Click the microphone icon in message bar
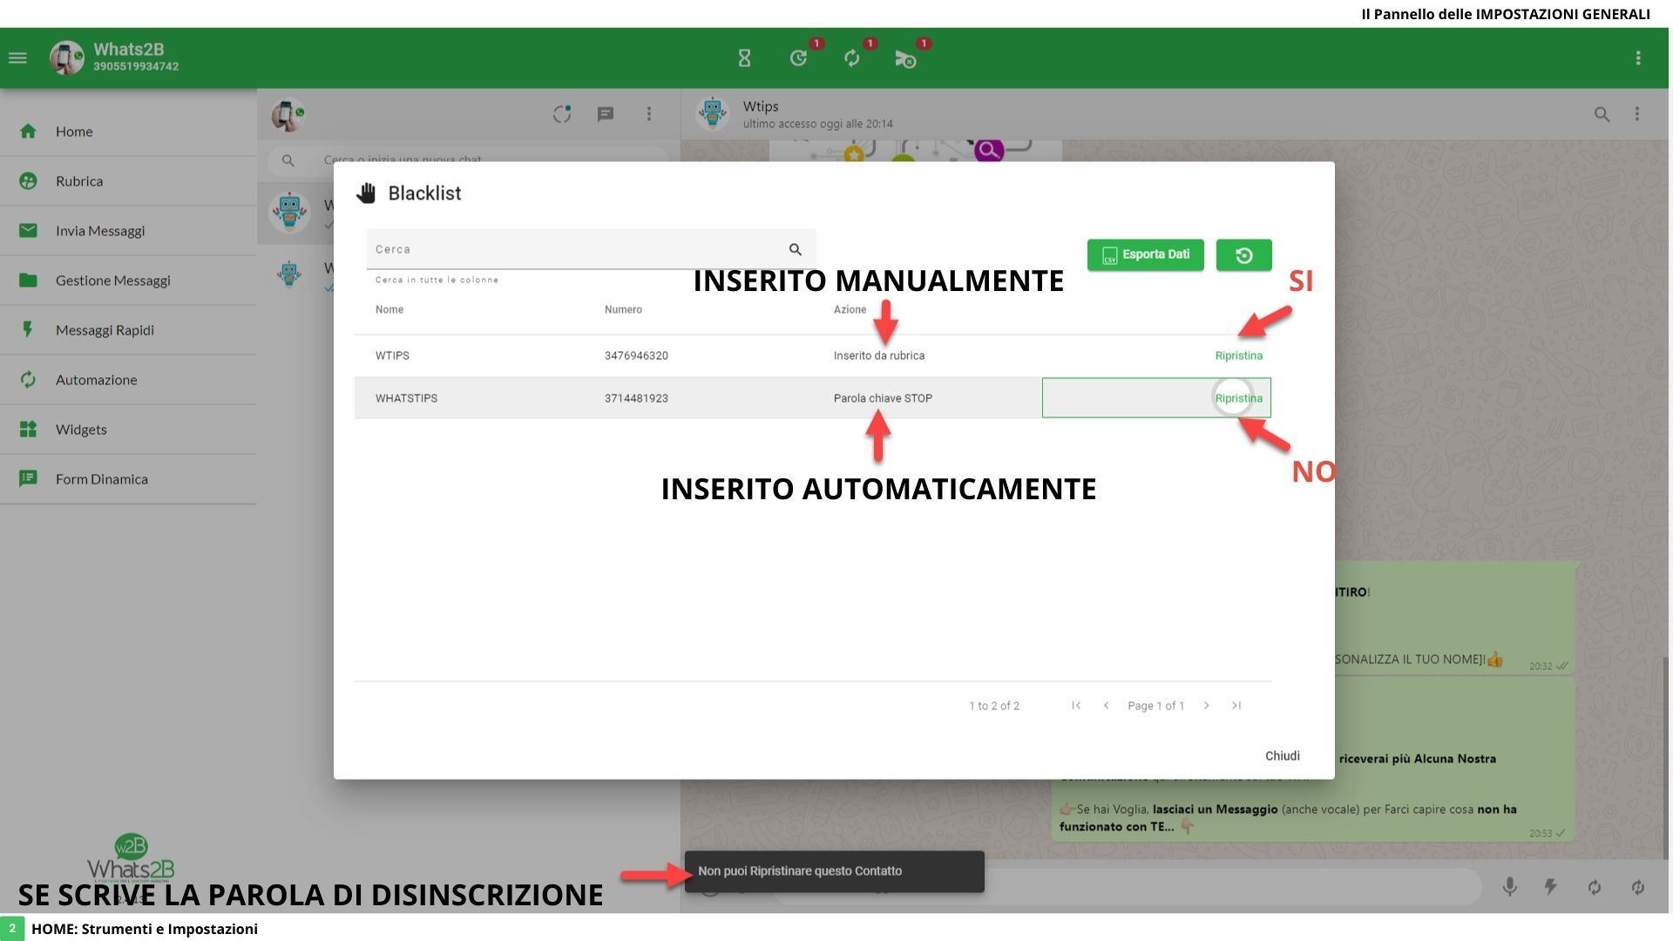The height and width of the screenshot is (941, 1673). [x=1510, y=887]
